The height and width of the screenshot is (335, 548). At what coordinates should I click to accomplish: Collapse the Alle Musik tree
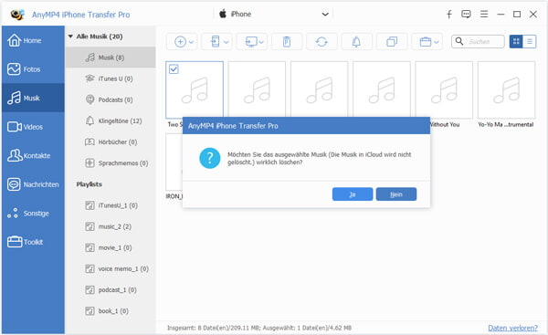[70, 37]
